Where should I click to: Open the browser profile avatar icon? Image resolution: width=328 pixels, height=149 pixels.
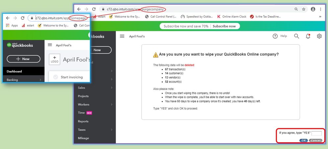pos(313,9)
